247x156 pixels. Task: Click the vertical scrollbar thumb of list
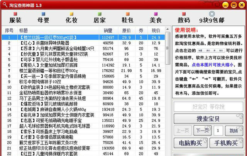(x=167, y=48)
